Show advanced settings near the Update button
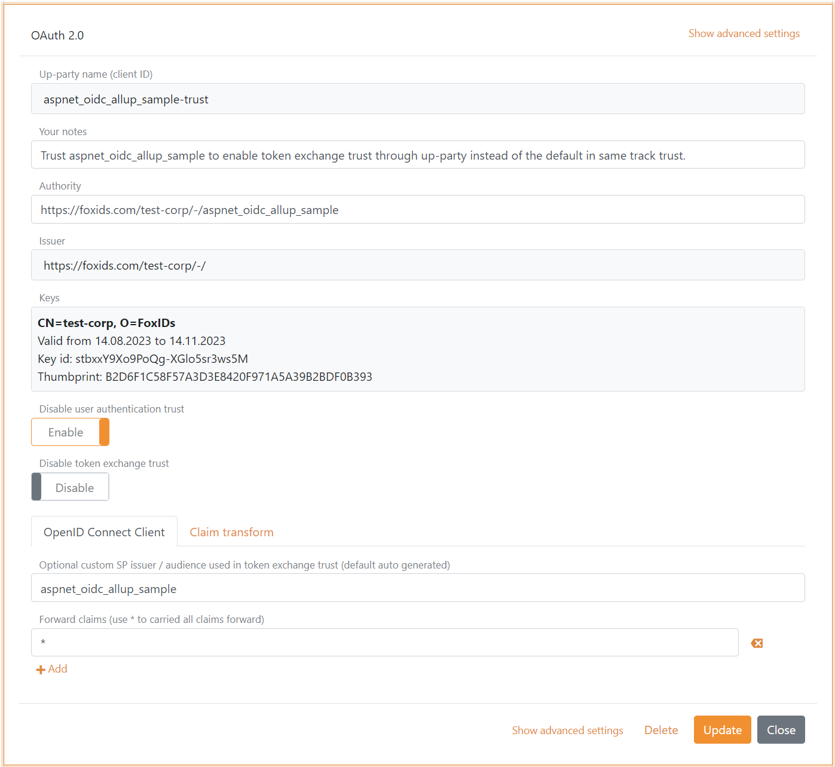The height and width of the screenshot is (767, 835). tap(567, 729)
